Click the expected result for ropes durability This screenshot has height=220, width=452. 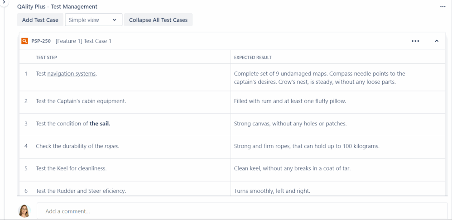tap(307, 146)
